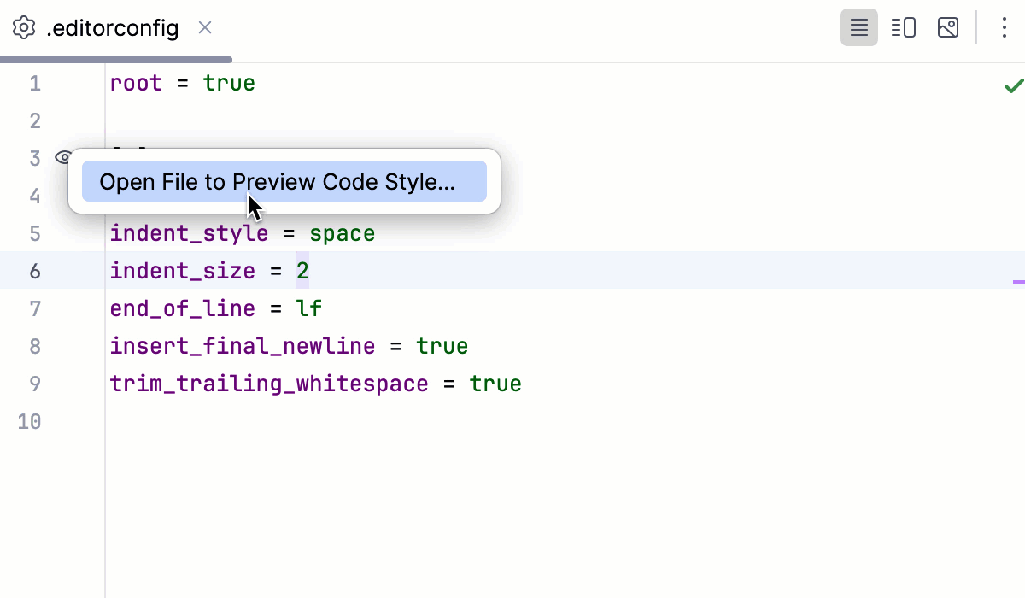Screen dimensions: 1025x598
Task: Click the green inspections checkmark
Action: (1013, 85)
